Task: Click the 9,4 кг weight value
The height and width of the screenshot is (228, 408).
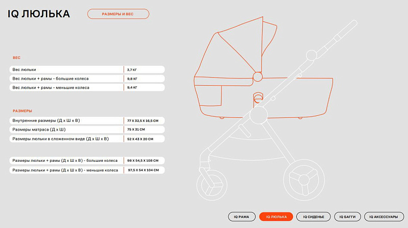Action: 132,88
